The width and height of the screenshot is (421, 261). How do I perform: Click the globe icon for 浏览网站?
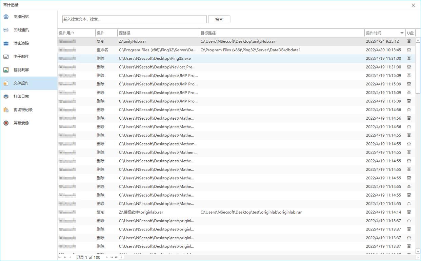coord(6,17)
